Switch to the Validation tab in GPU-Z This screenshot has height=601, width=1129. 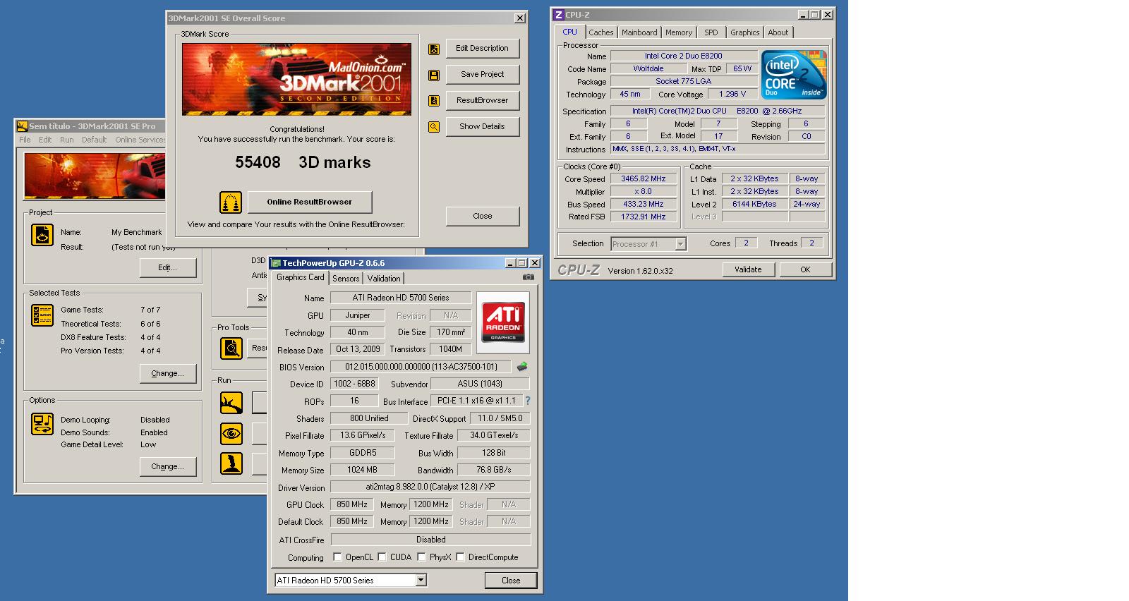[384, 279]
